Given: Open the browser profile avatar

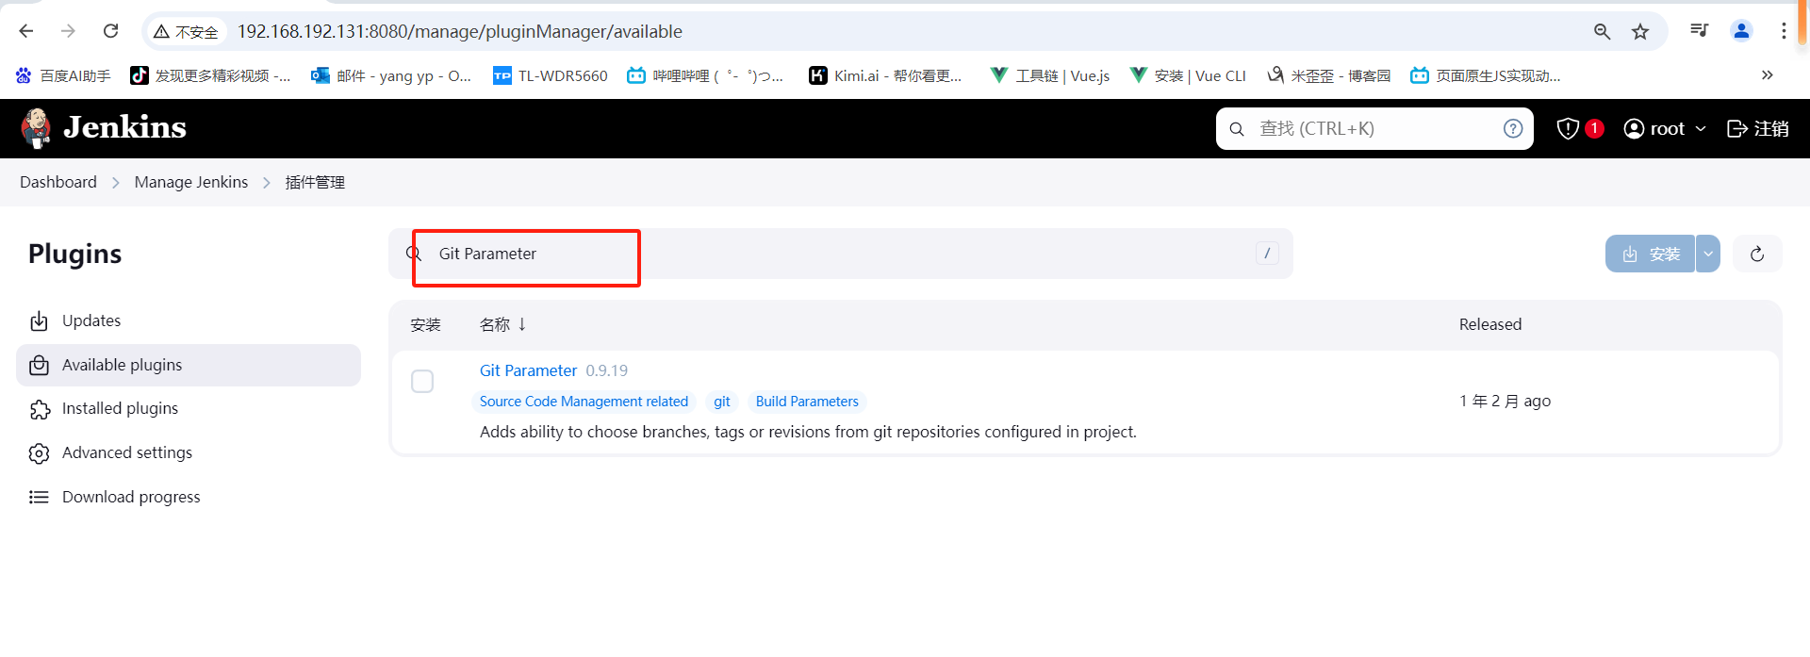Looking at the screenshot, I should tap(1741, 30).
